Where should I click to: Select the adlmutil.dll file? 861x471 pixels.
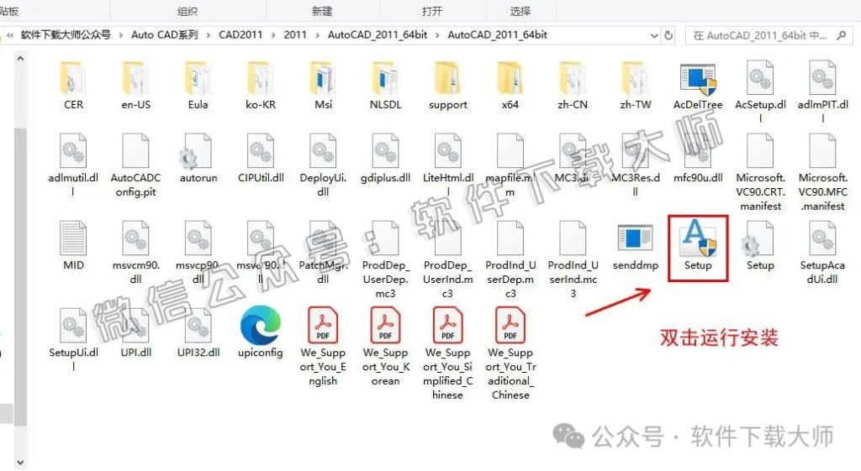73,165
